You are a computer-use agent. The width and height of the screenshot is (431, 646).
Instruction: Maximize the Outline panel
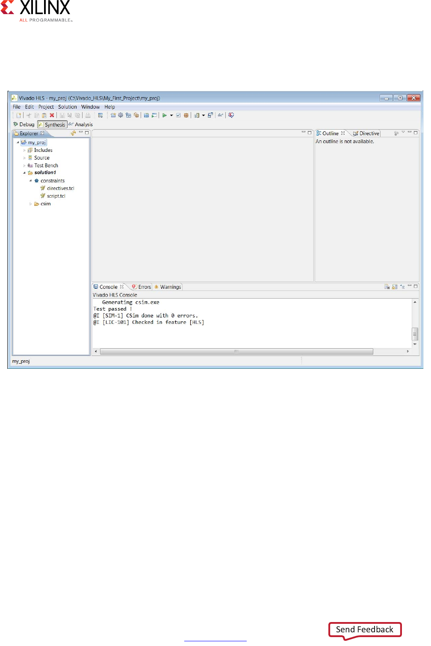[415, 133]
